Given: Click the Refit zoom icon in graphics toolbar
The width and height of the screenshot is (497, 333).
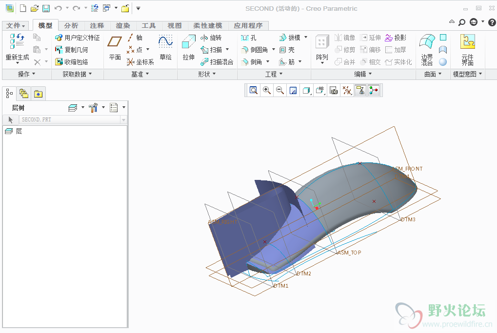Looking at the screenshot, I should (253, 91).
